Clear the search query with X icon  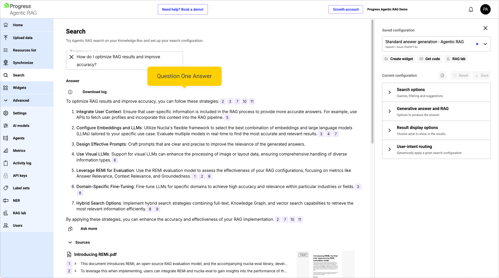(x=71, y=57)
